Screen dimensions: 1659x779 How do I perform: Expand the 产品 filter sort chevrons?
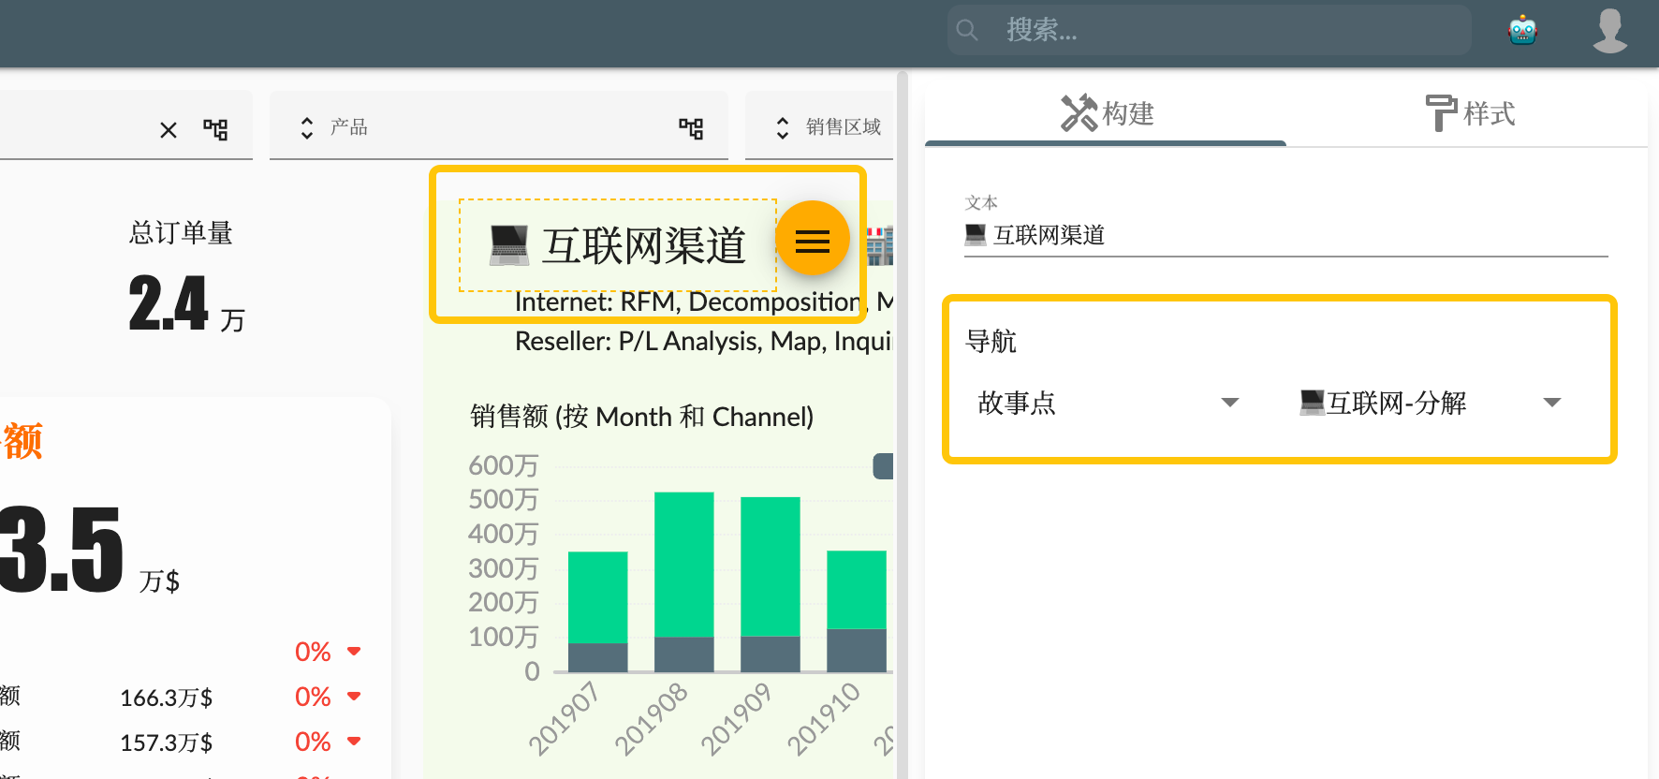pyautogui.click(x=307, y=128)
